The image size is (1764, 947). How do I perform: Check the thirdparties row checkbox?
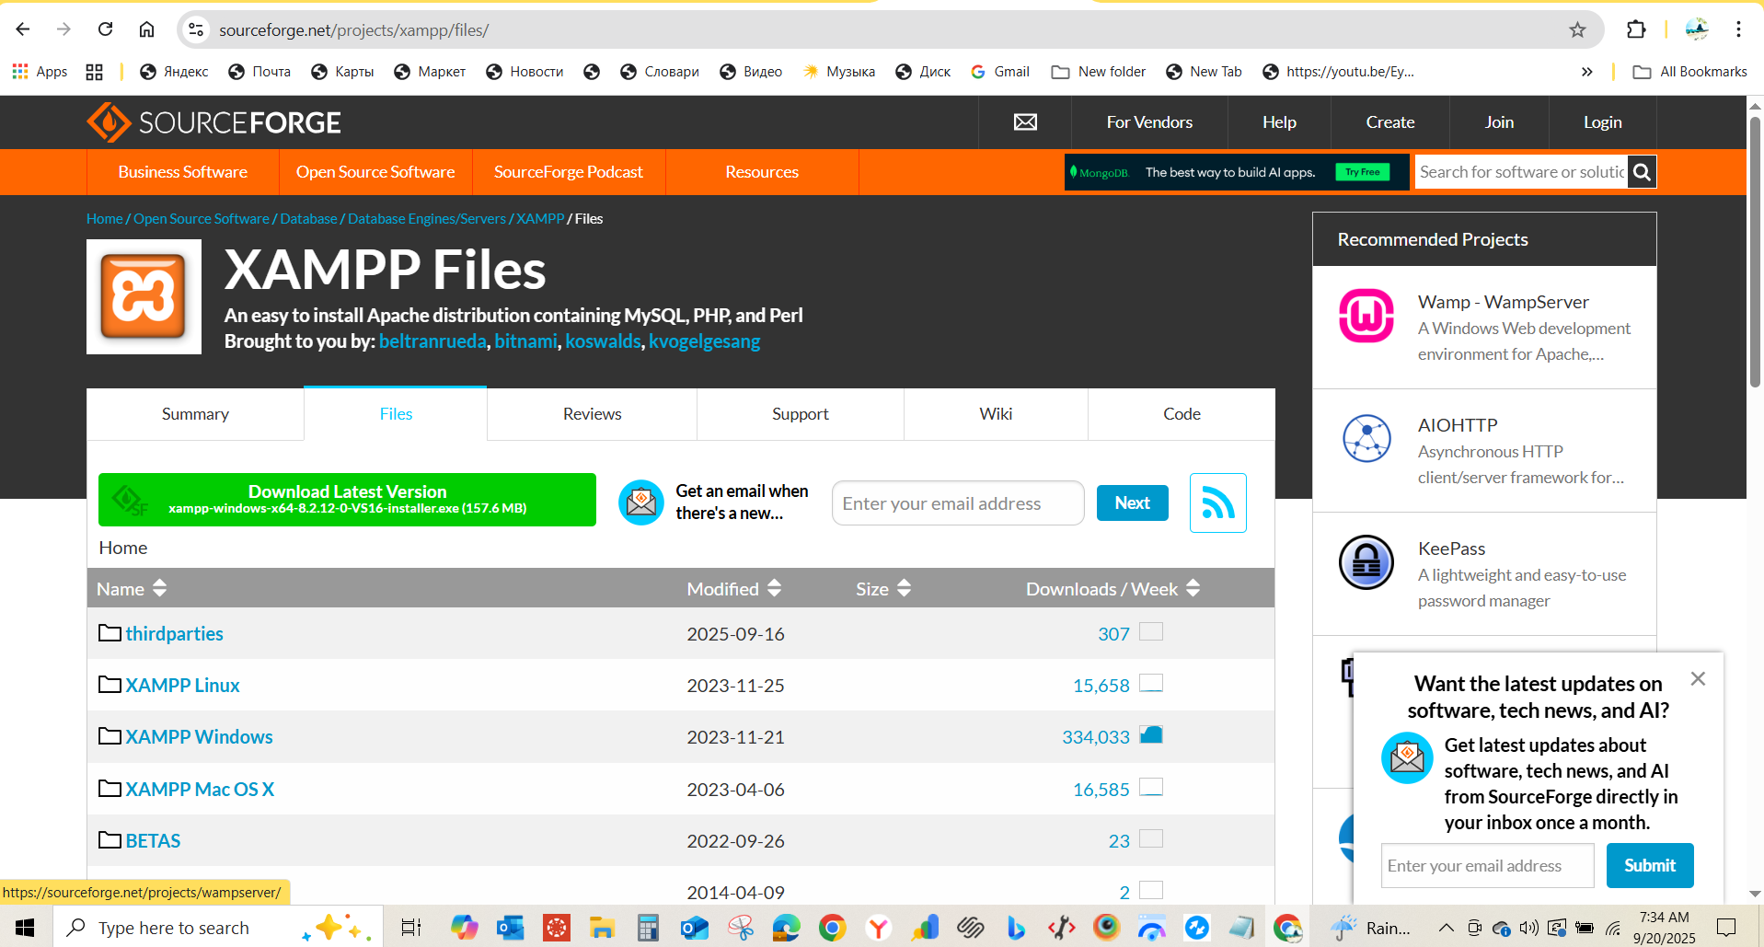tap(1151, 632)
